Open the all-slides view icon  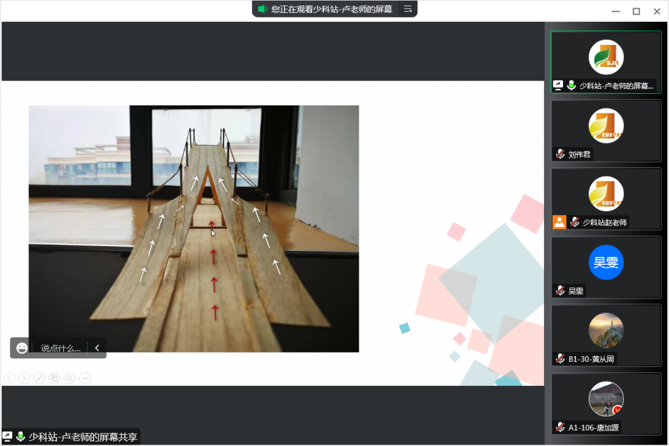pos(55,378)
